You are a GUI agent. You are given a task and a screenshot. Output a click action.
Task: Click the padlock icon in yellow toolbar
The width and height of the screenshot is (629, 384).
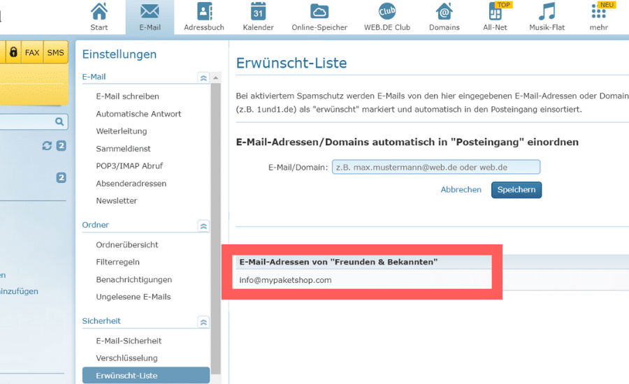(x=13, y=52)
